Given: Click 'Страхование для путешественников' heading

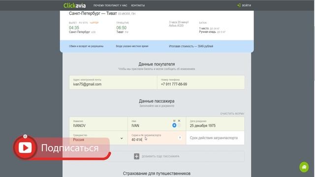Looking at the screenshot, I should tap(157, 174).
